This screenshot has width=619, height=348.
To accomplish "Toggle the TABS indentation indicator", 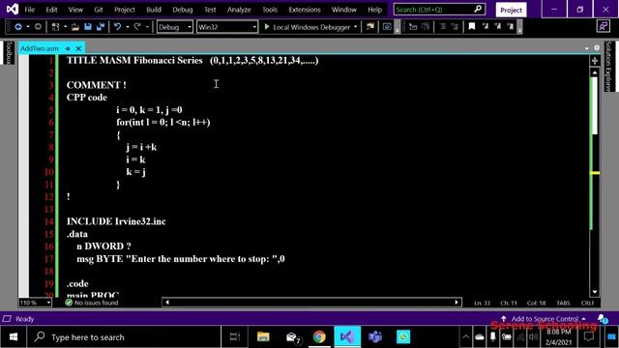I will coord(563,303).
